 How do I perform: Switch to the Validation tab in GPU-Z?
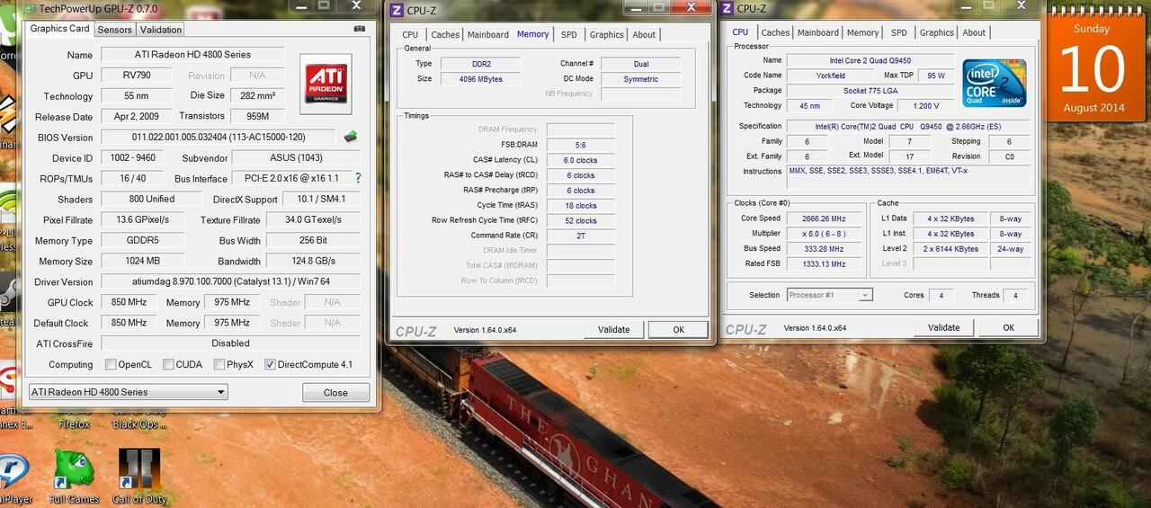[161, 30]
